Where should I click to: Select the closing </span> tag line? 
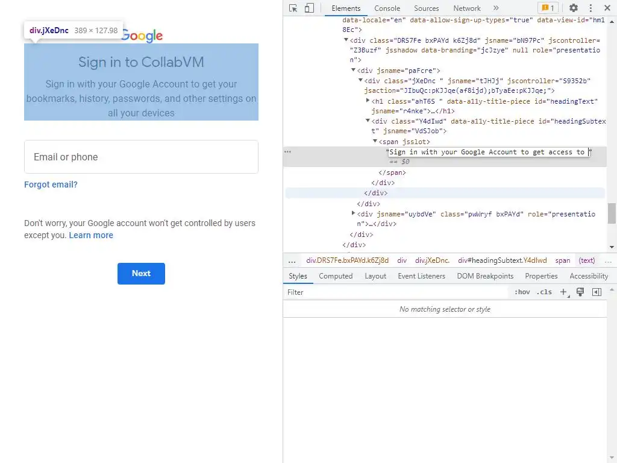coord(392,172)
